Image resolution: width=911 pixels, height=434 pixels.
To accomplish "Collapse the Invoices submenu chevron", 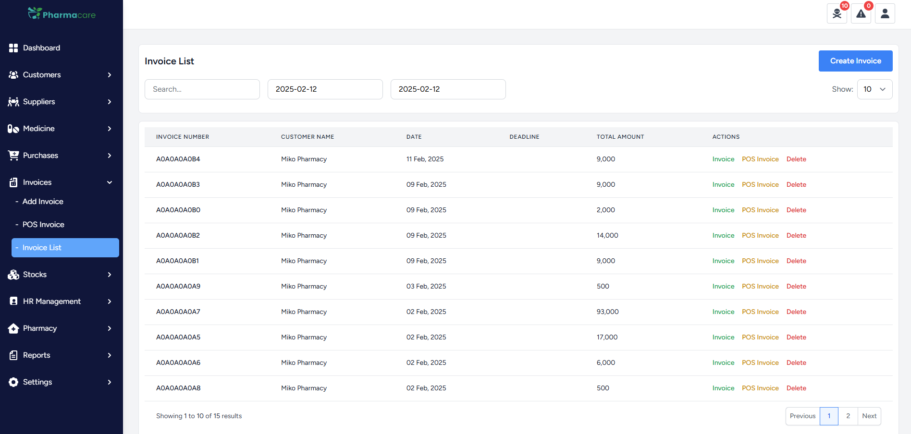I will click(x=110, y=182).
